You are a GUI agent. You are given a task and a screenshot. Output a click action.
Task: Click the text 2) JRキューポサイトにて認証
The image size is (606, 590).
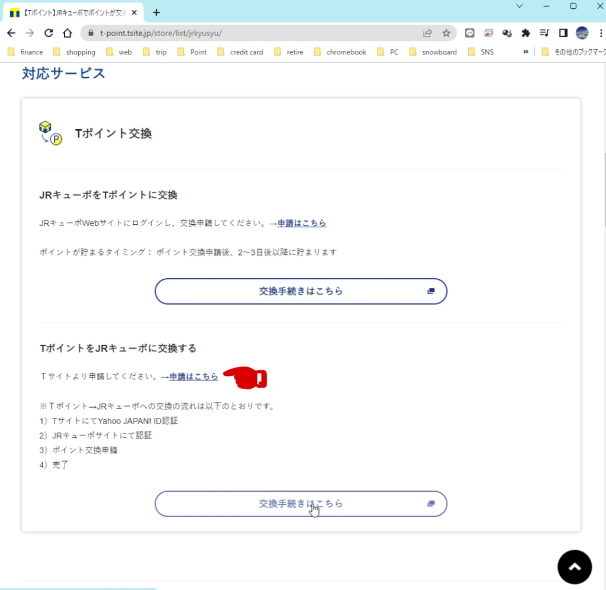coord(95,436)
